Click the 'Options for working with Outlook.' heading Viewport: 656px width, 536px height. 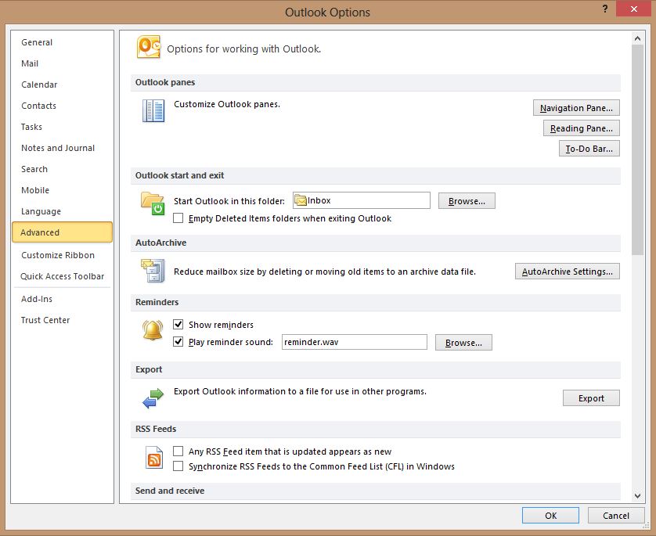click(x=244, y=49)
